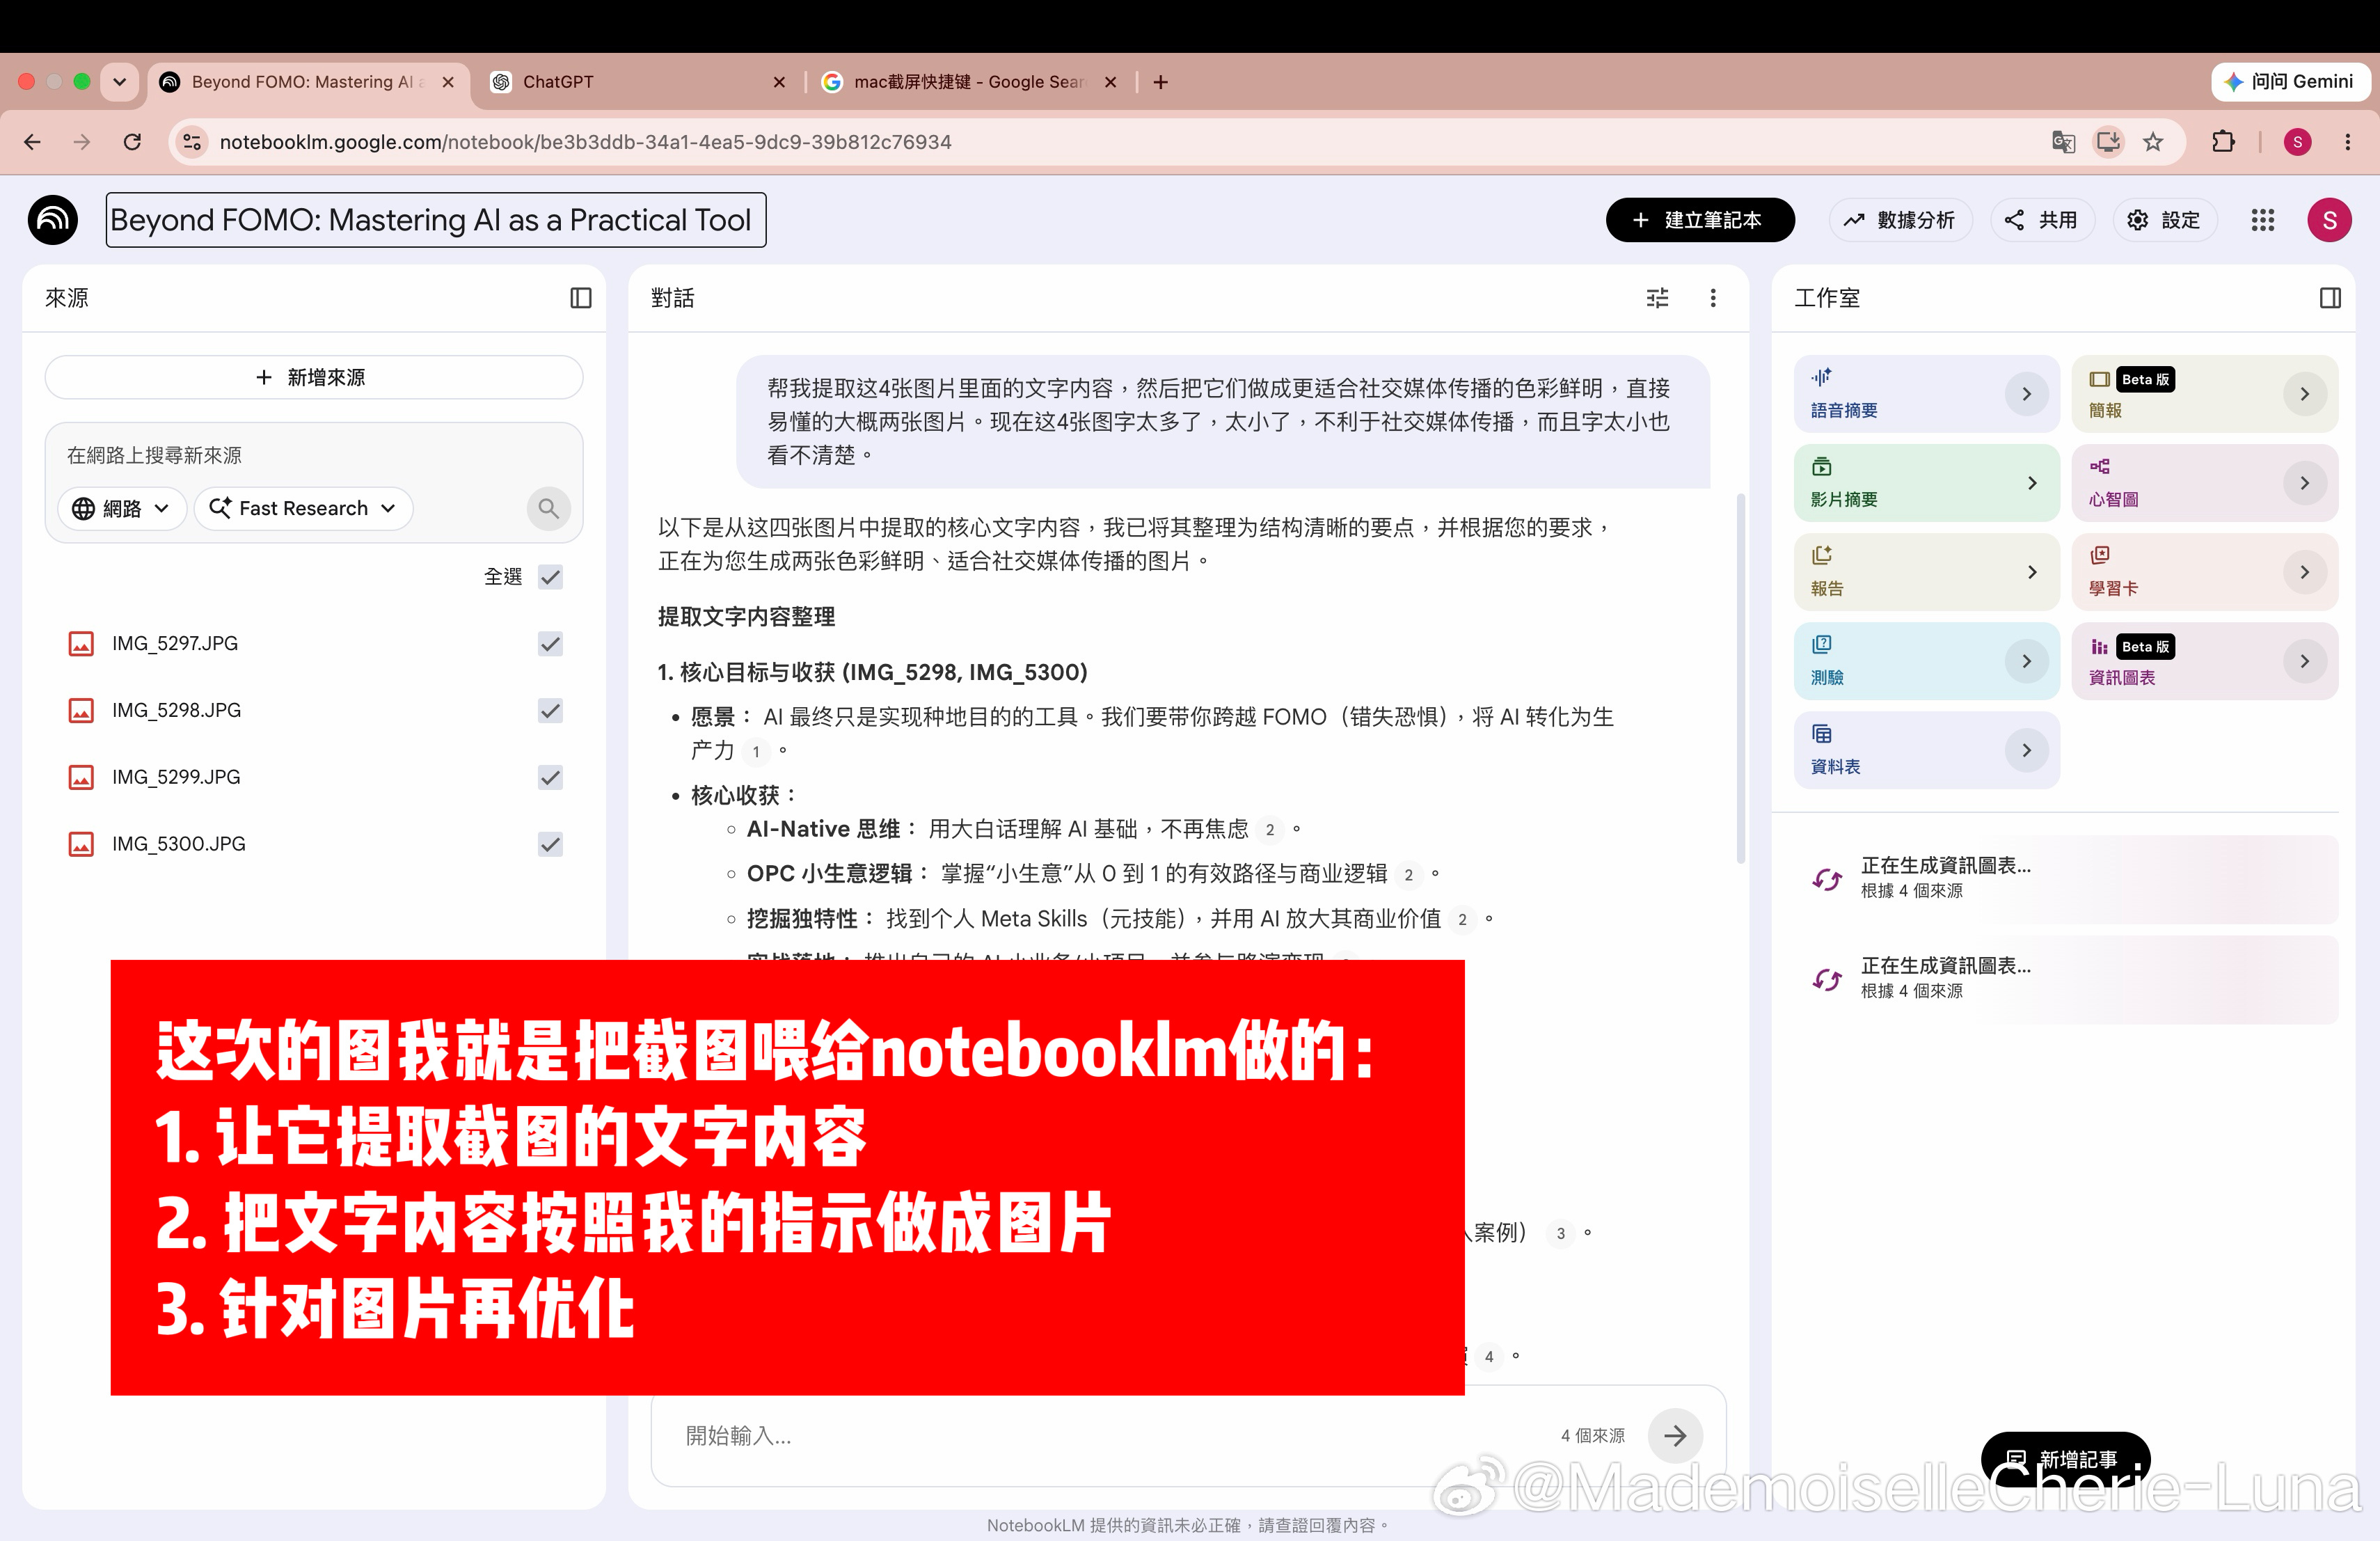View site information icon in address bar
The width and height of the screenshot is (2380, 1541).
tap(192, 142)
